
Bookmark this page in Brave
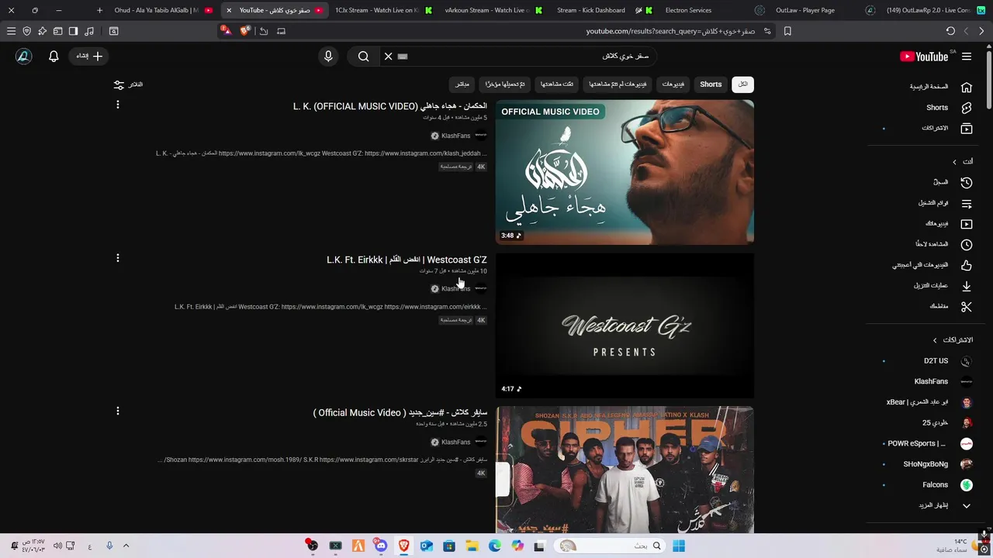pyautogui.click(x=787, y=31)
